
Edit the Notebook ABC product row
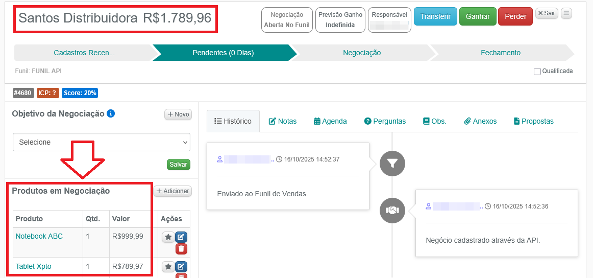tap(181, 237)
